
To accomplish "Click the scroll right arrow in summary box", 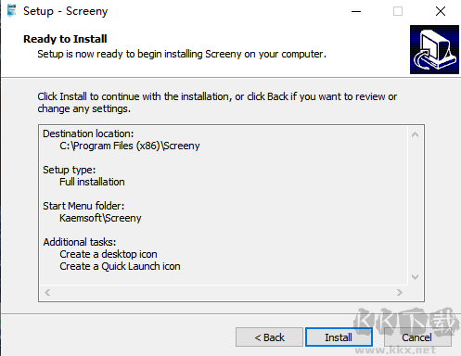I will (x=400, y=292).
